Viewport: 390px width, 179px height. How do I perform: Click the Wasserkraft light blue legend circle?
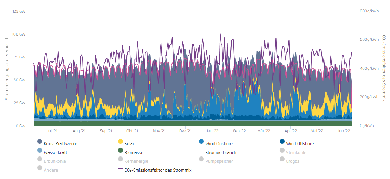click(40, 151)
